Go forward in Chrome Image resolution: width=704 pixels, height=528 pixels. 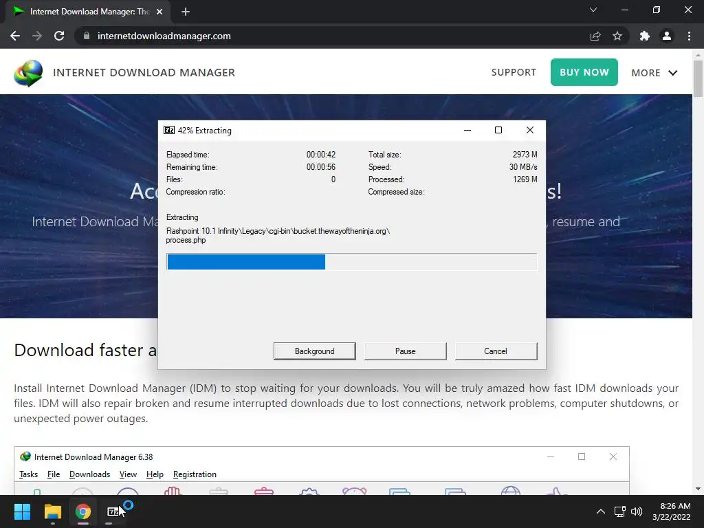(37, 36)
